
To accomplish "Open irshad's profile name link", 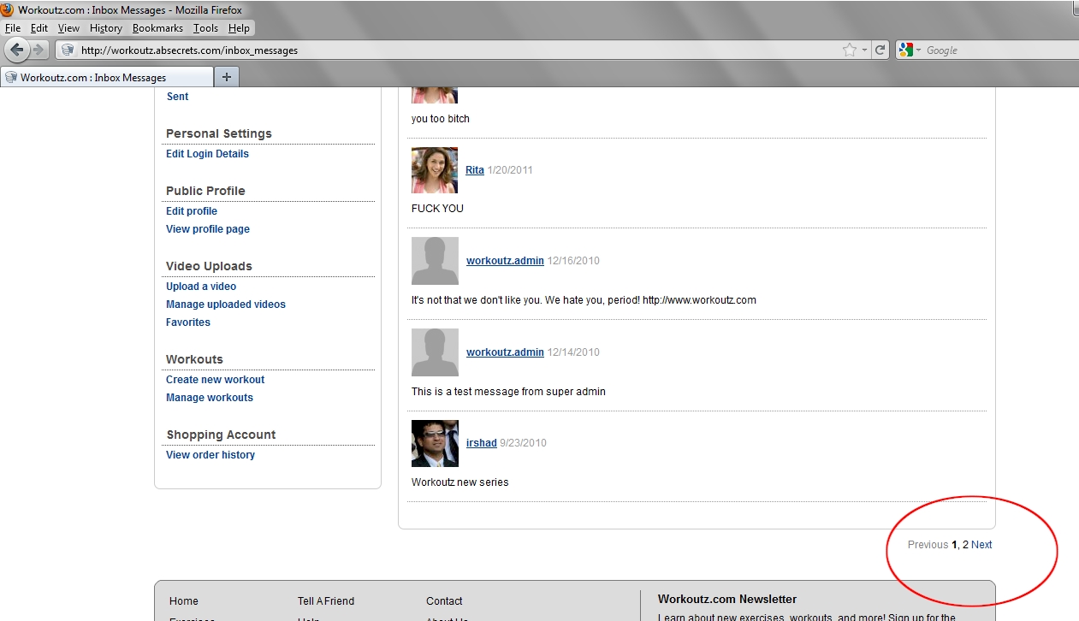I will coord(482,443).
